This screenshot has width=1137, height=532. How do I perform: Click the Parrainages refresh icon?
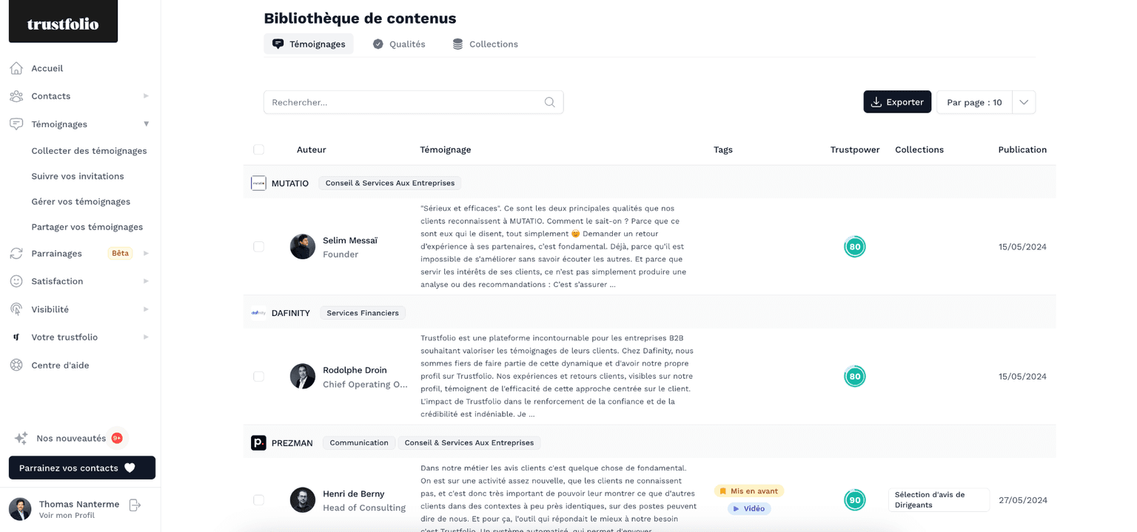click(16, 253)
